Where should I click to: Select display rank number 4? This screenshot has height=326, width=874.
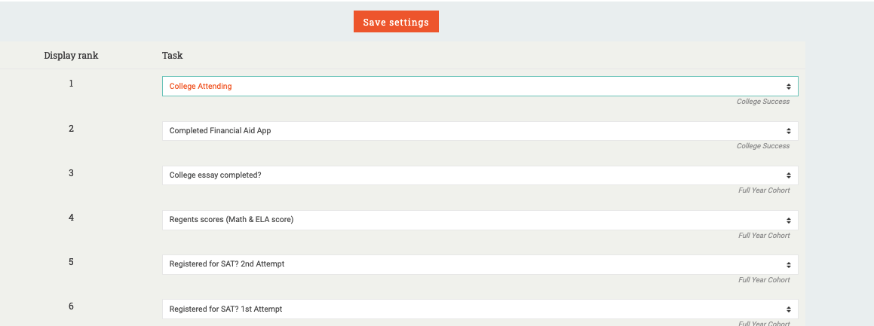point(71,217)
